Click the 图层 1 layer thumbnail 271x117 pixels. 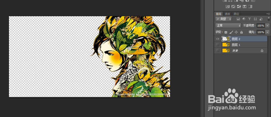pos(226,45)
